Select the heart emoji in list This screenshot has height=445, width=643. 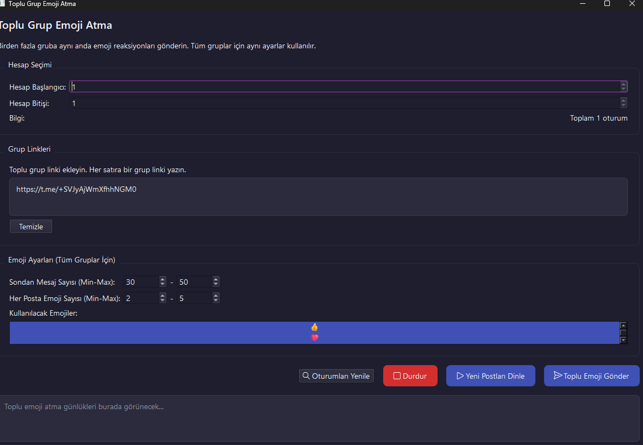point(314,337)
